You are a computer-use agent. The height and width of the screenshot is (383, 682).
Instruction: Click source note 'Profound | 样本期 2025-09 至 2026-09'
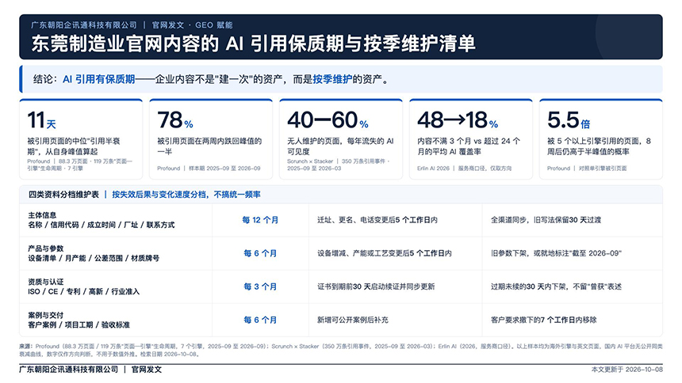pyautogui.click(x=209, y=168)
